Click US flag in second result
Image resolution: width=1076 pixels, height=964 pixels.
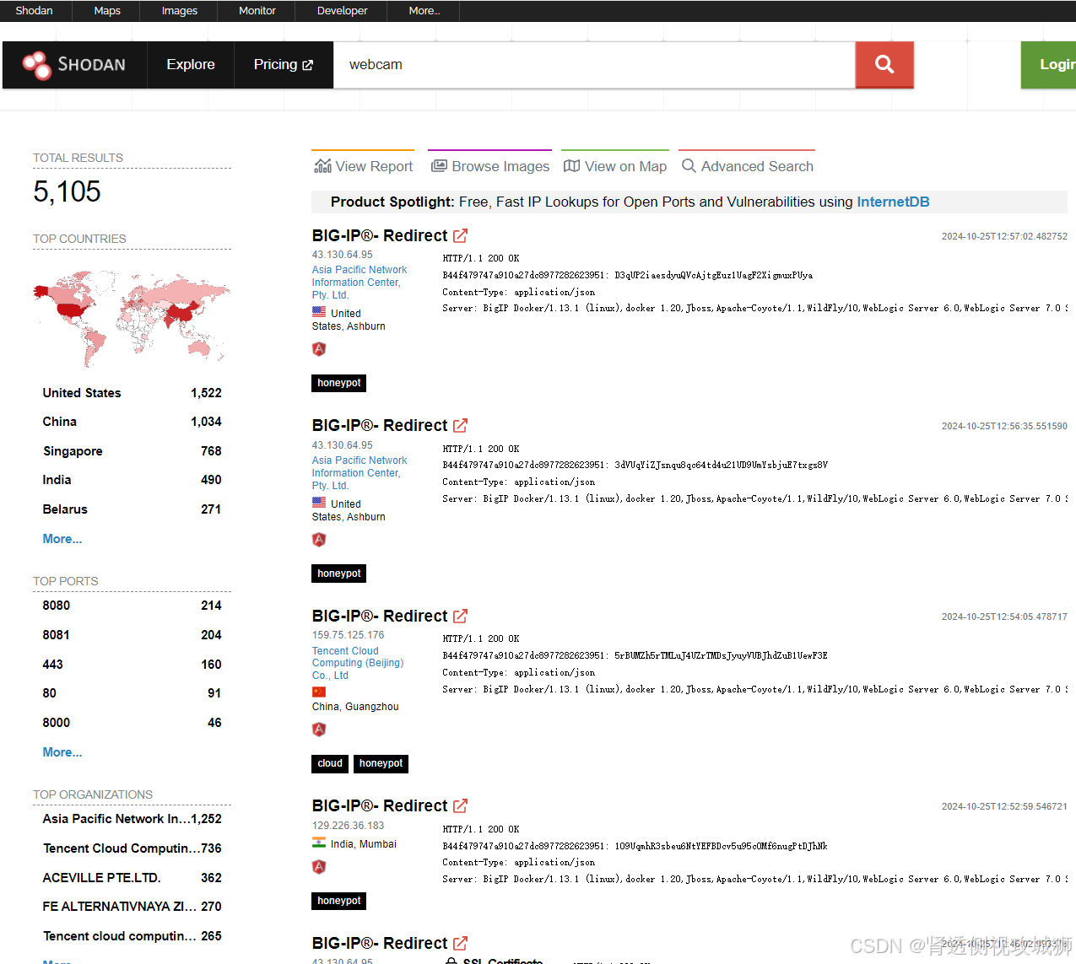319,503
